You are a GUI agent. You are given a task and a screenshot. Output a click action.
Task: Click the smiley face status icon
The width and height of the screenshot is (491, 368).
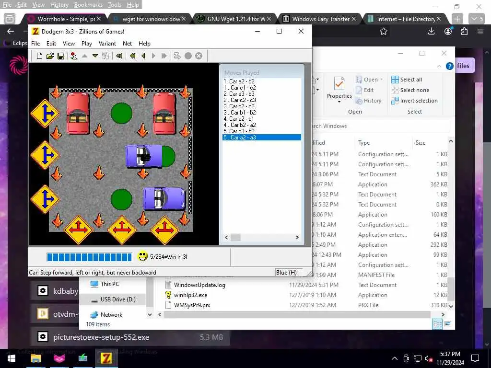click(x=142, y=256)
